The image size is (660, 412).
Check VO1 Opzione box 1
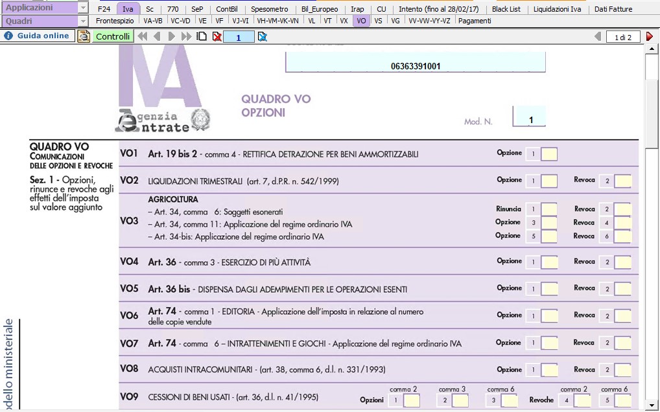pyautogui.click(x=549, y=154)
